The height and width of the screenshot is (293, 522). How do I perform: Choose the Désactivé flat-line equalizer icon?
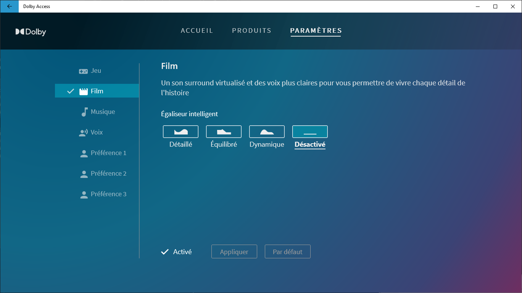[x=310, y=131]
